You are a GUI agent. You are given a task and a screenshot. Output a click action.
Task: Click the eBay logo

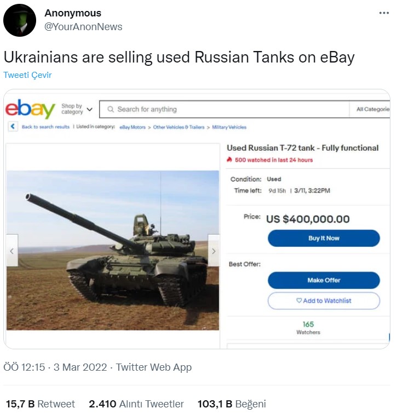[x=30, y=109]
